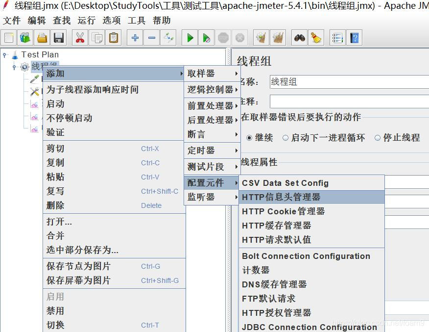This screenshot has height=332, width=429.
Task: Open the Templates toolbar icon
Action: [25, 38]
